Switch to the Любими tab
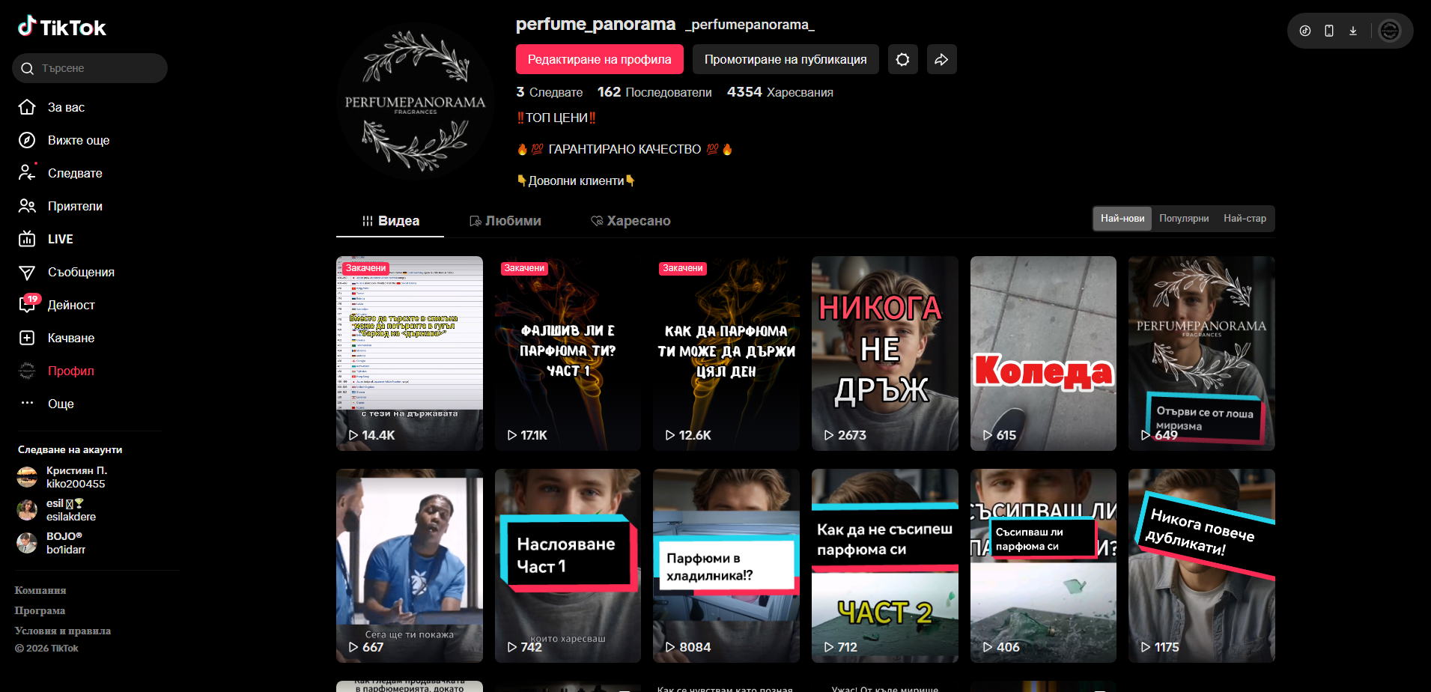 (505, 221)
